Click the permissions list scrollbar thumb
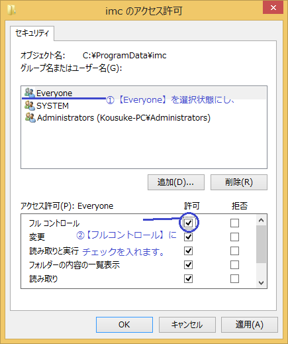The image size is (288, 344). [x=262, y=244]
